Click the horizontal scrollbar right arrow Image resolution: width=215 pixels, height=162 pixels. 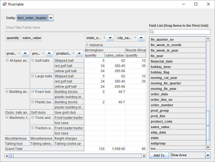pyautogui.click(x=144, y=156)
